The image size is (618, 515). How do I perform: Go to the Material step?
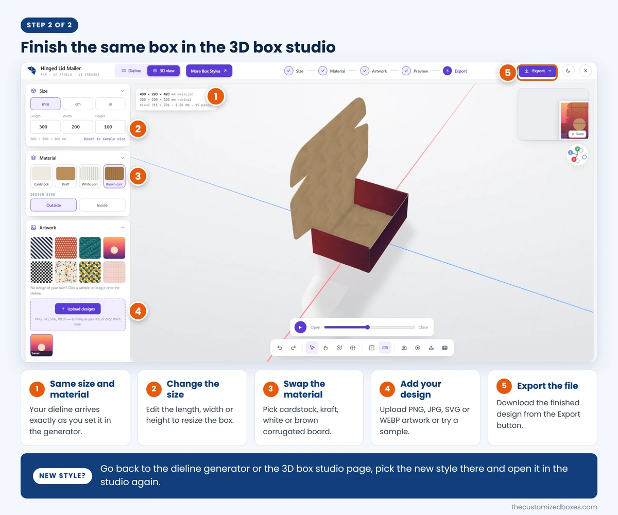(332, 71)
